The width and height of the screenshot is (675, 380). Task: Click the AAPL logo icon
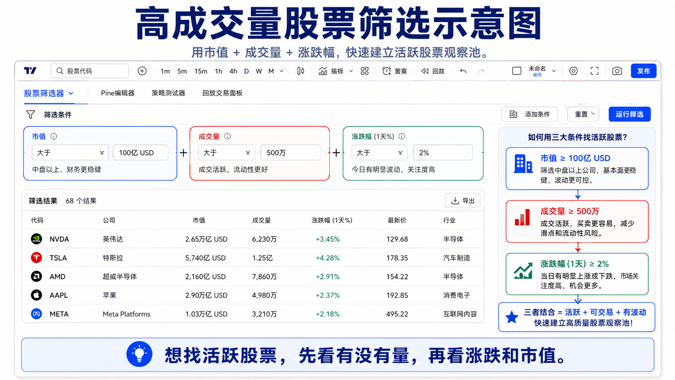[36, 295]
